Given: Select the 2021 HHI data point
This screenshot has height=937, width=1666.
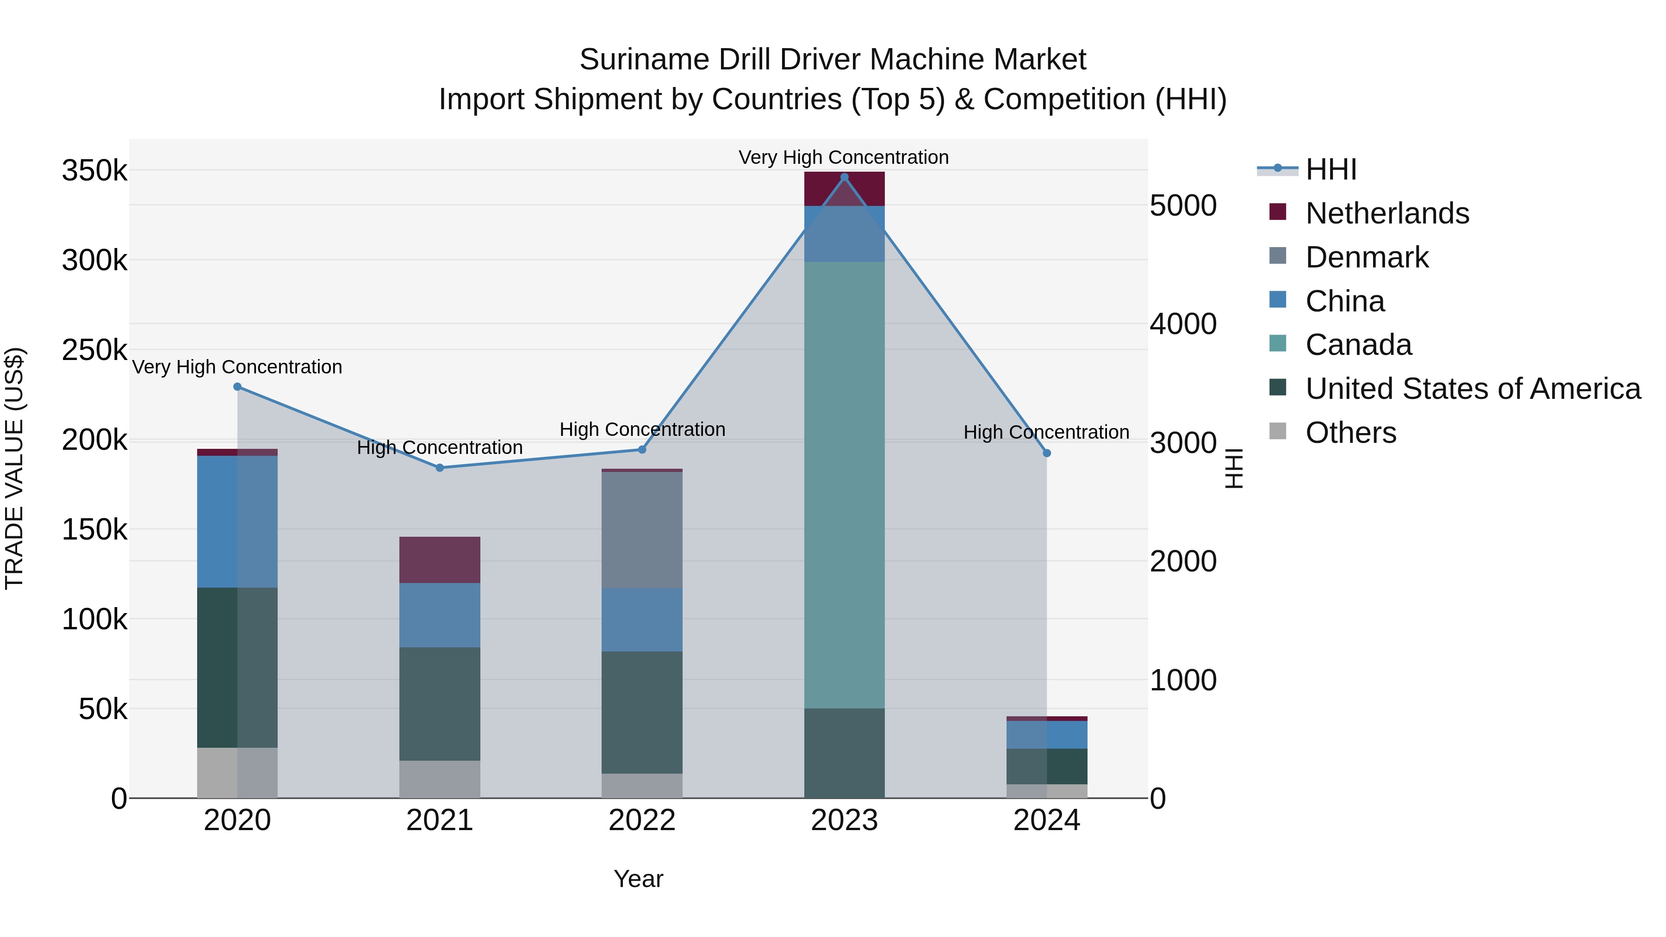Looking at the screenshot, I should (440, 467).
